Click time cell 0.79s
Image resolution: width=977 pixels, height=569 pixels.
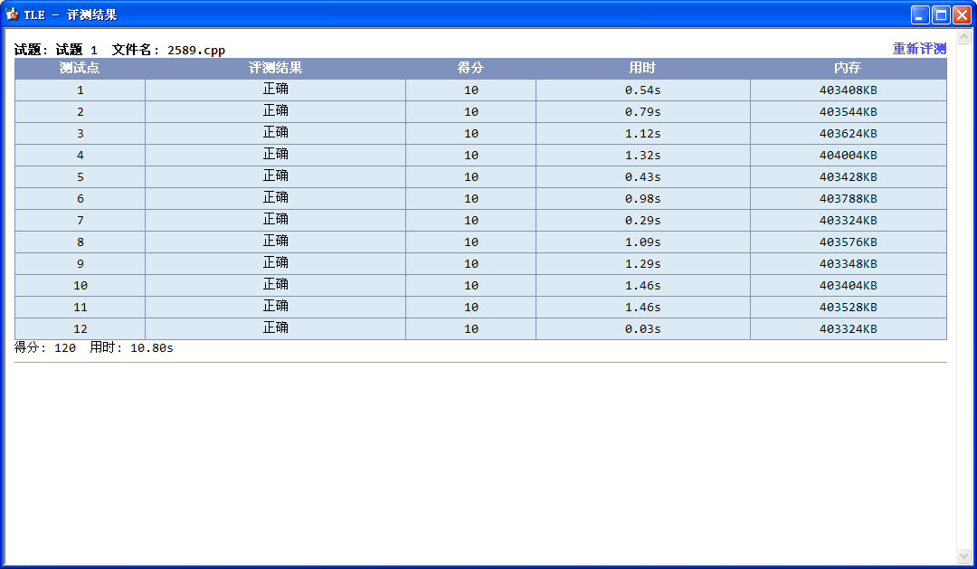click(643, 112)
